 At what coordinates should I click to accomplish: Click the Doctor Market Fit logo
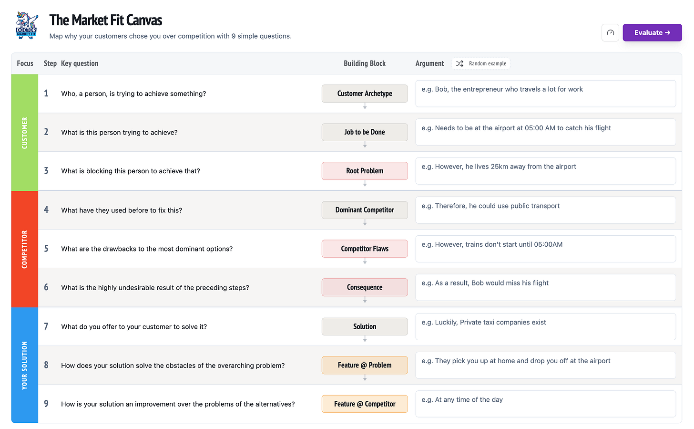pyautogui.click(x=27, y=25)
